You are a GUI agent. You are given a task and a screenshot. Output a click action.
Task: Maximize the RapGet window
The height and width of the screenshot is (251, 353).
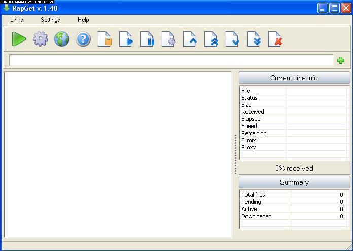tap(334, 8)
